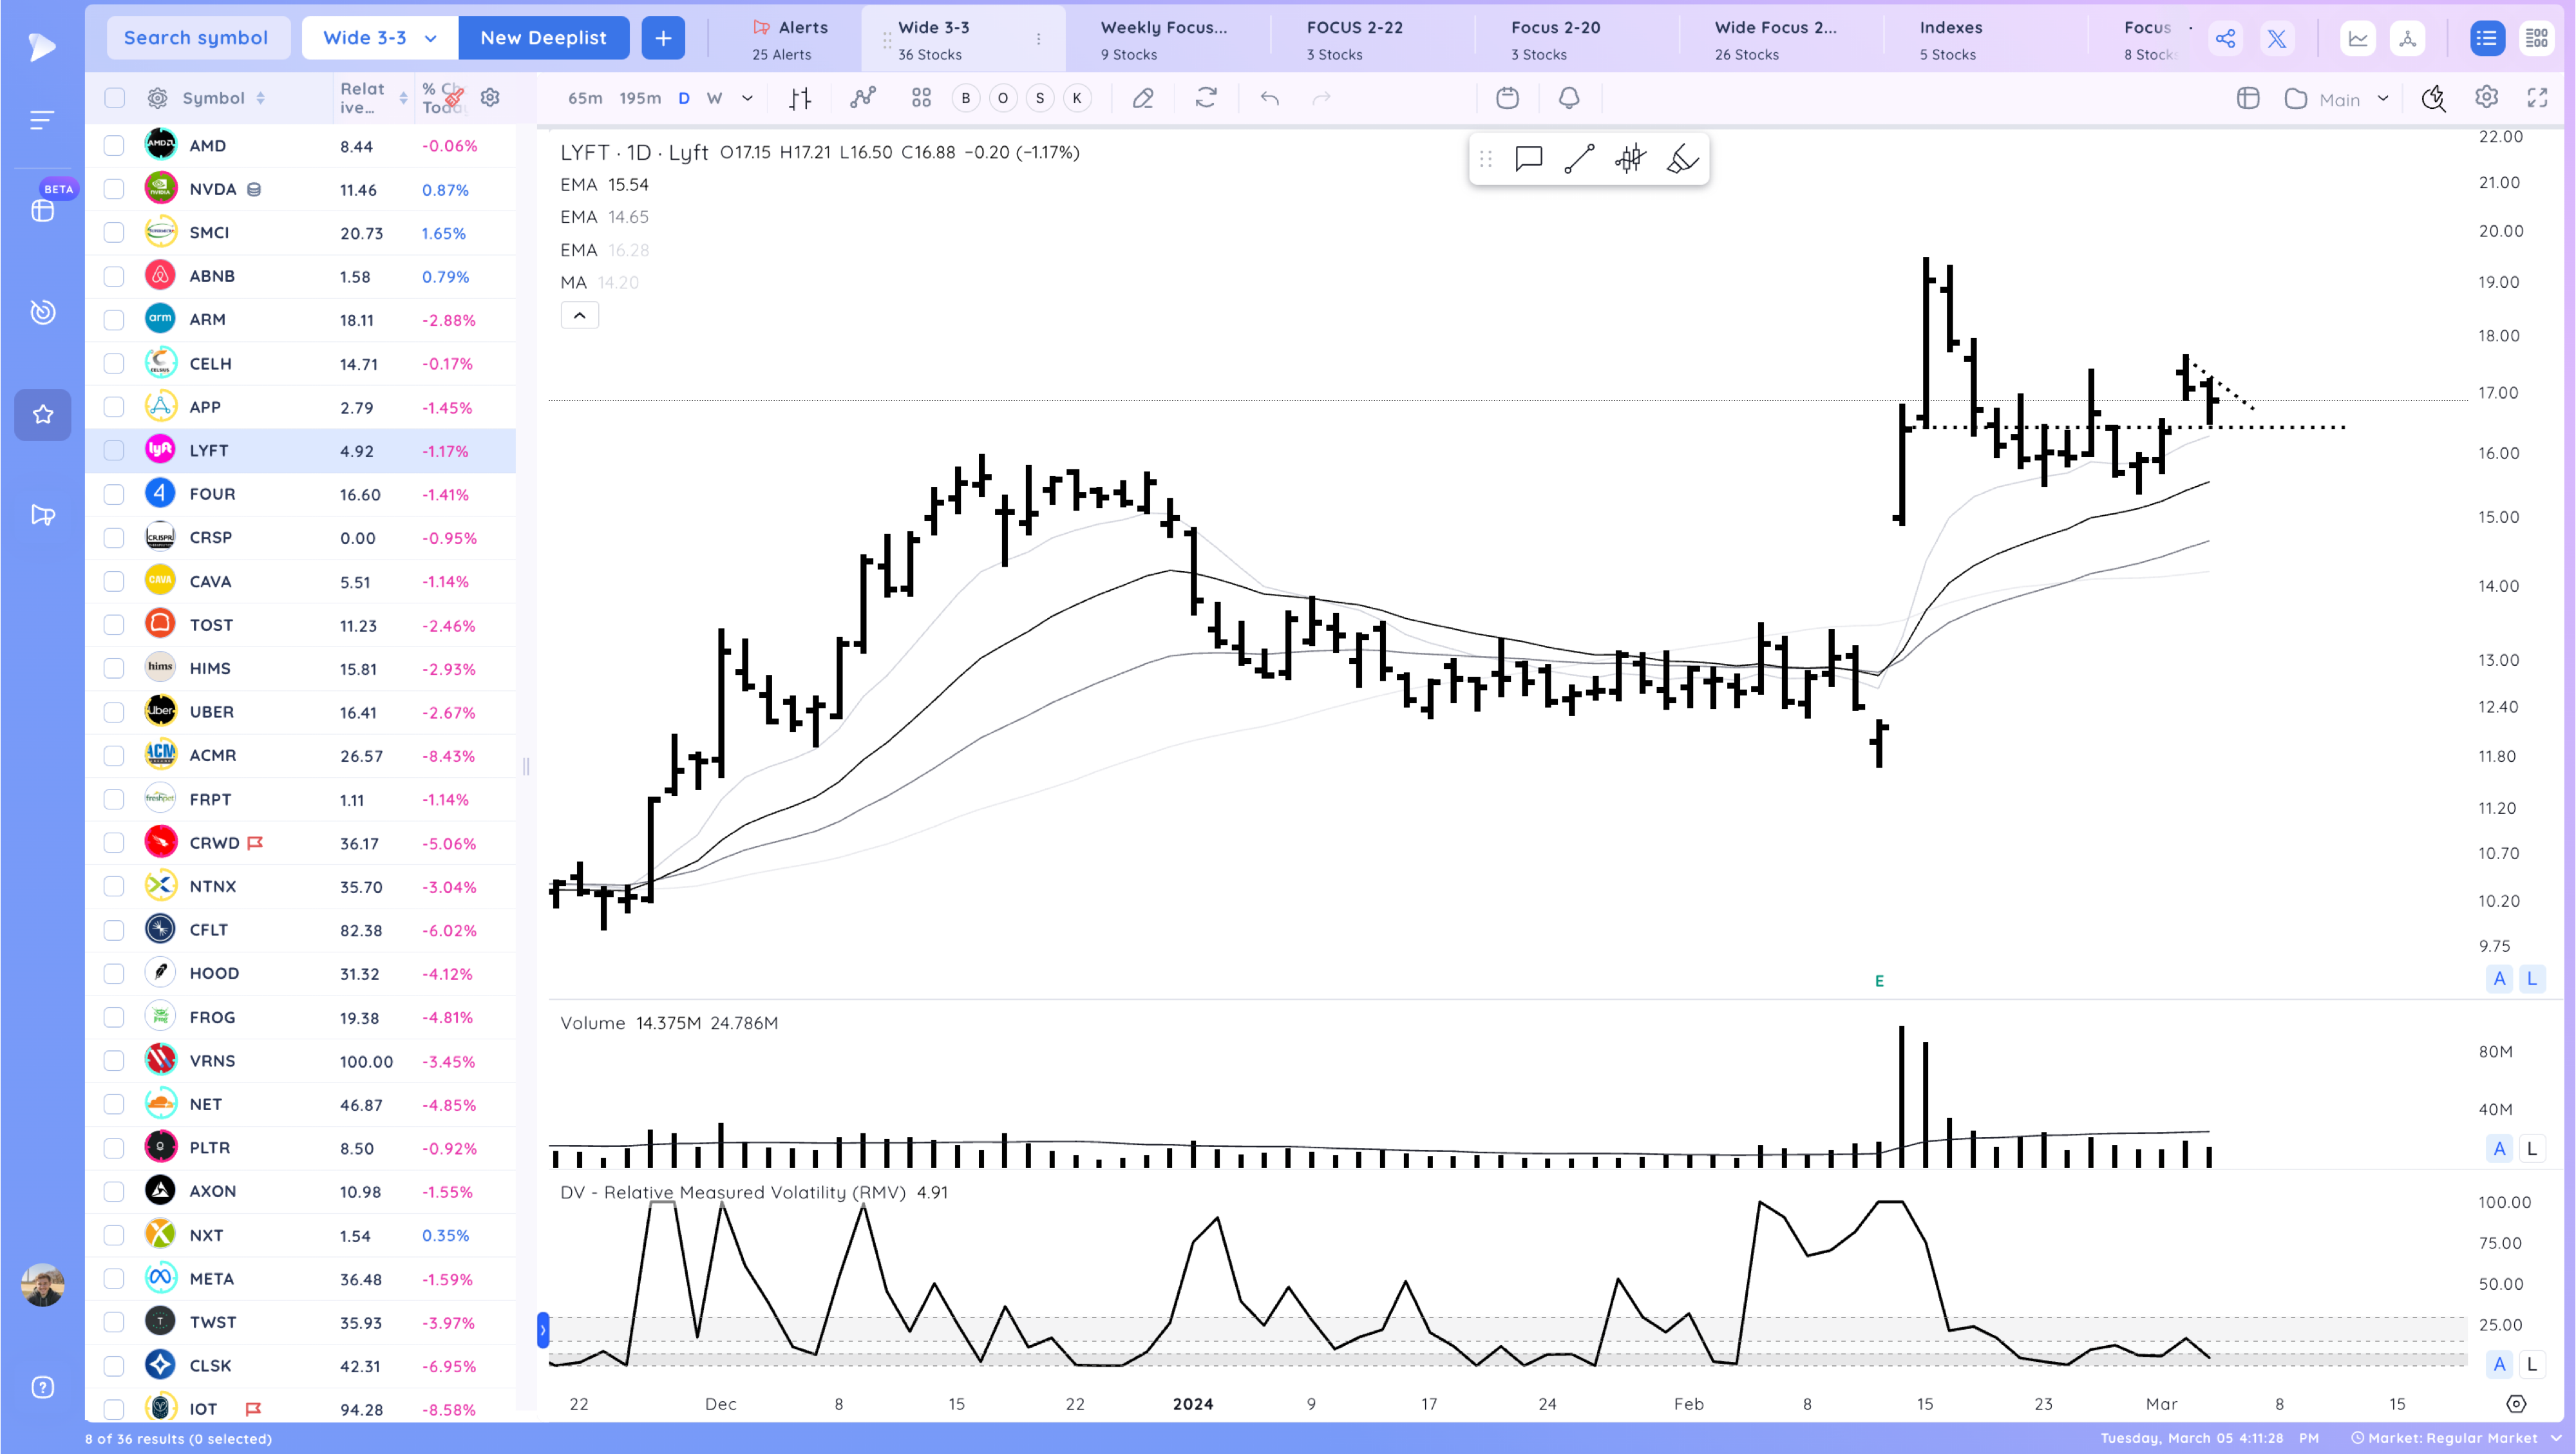Select the pencil drawing tool

click(1143, 98)
